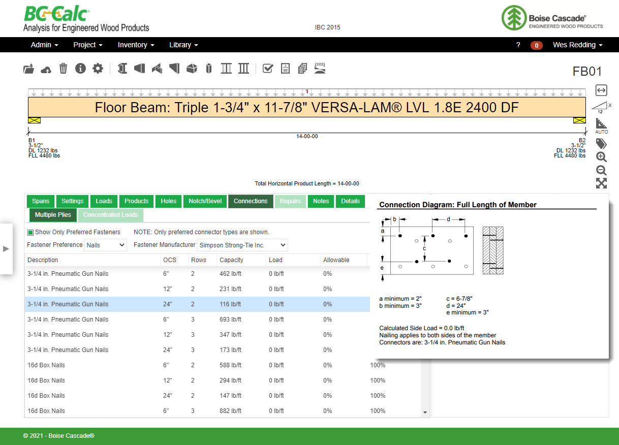Open the Admin menu

44,45
